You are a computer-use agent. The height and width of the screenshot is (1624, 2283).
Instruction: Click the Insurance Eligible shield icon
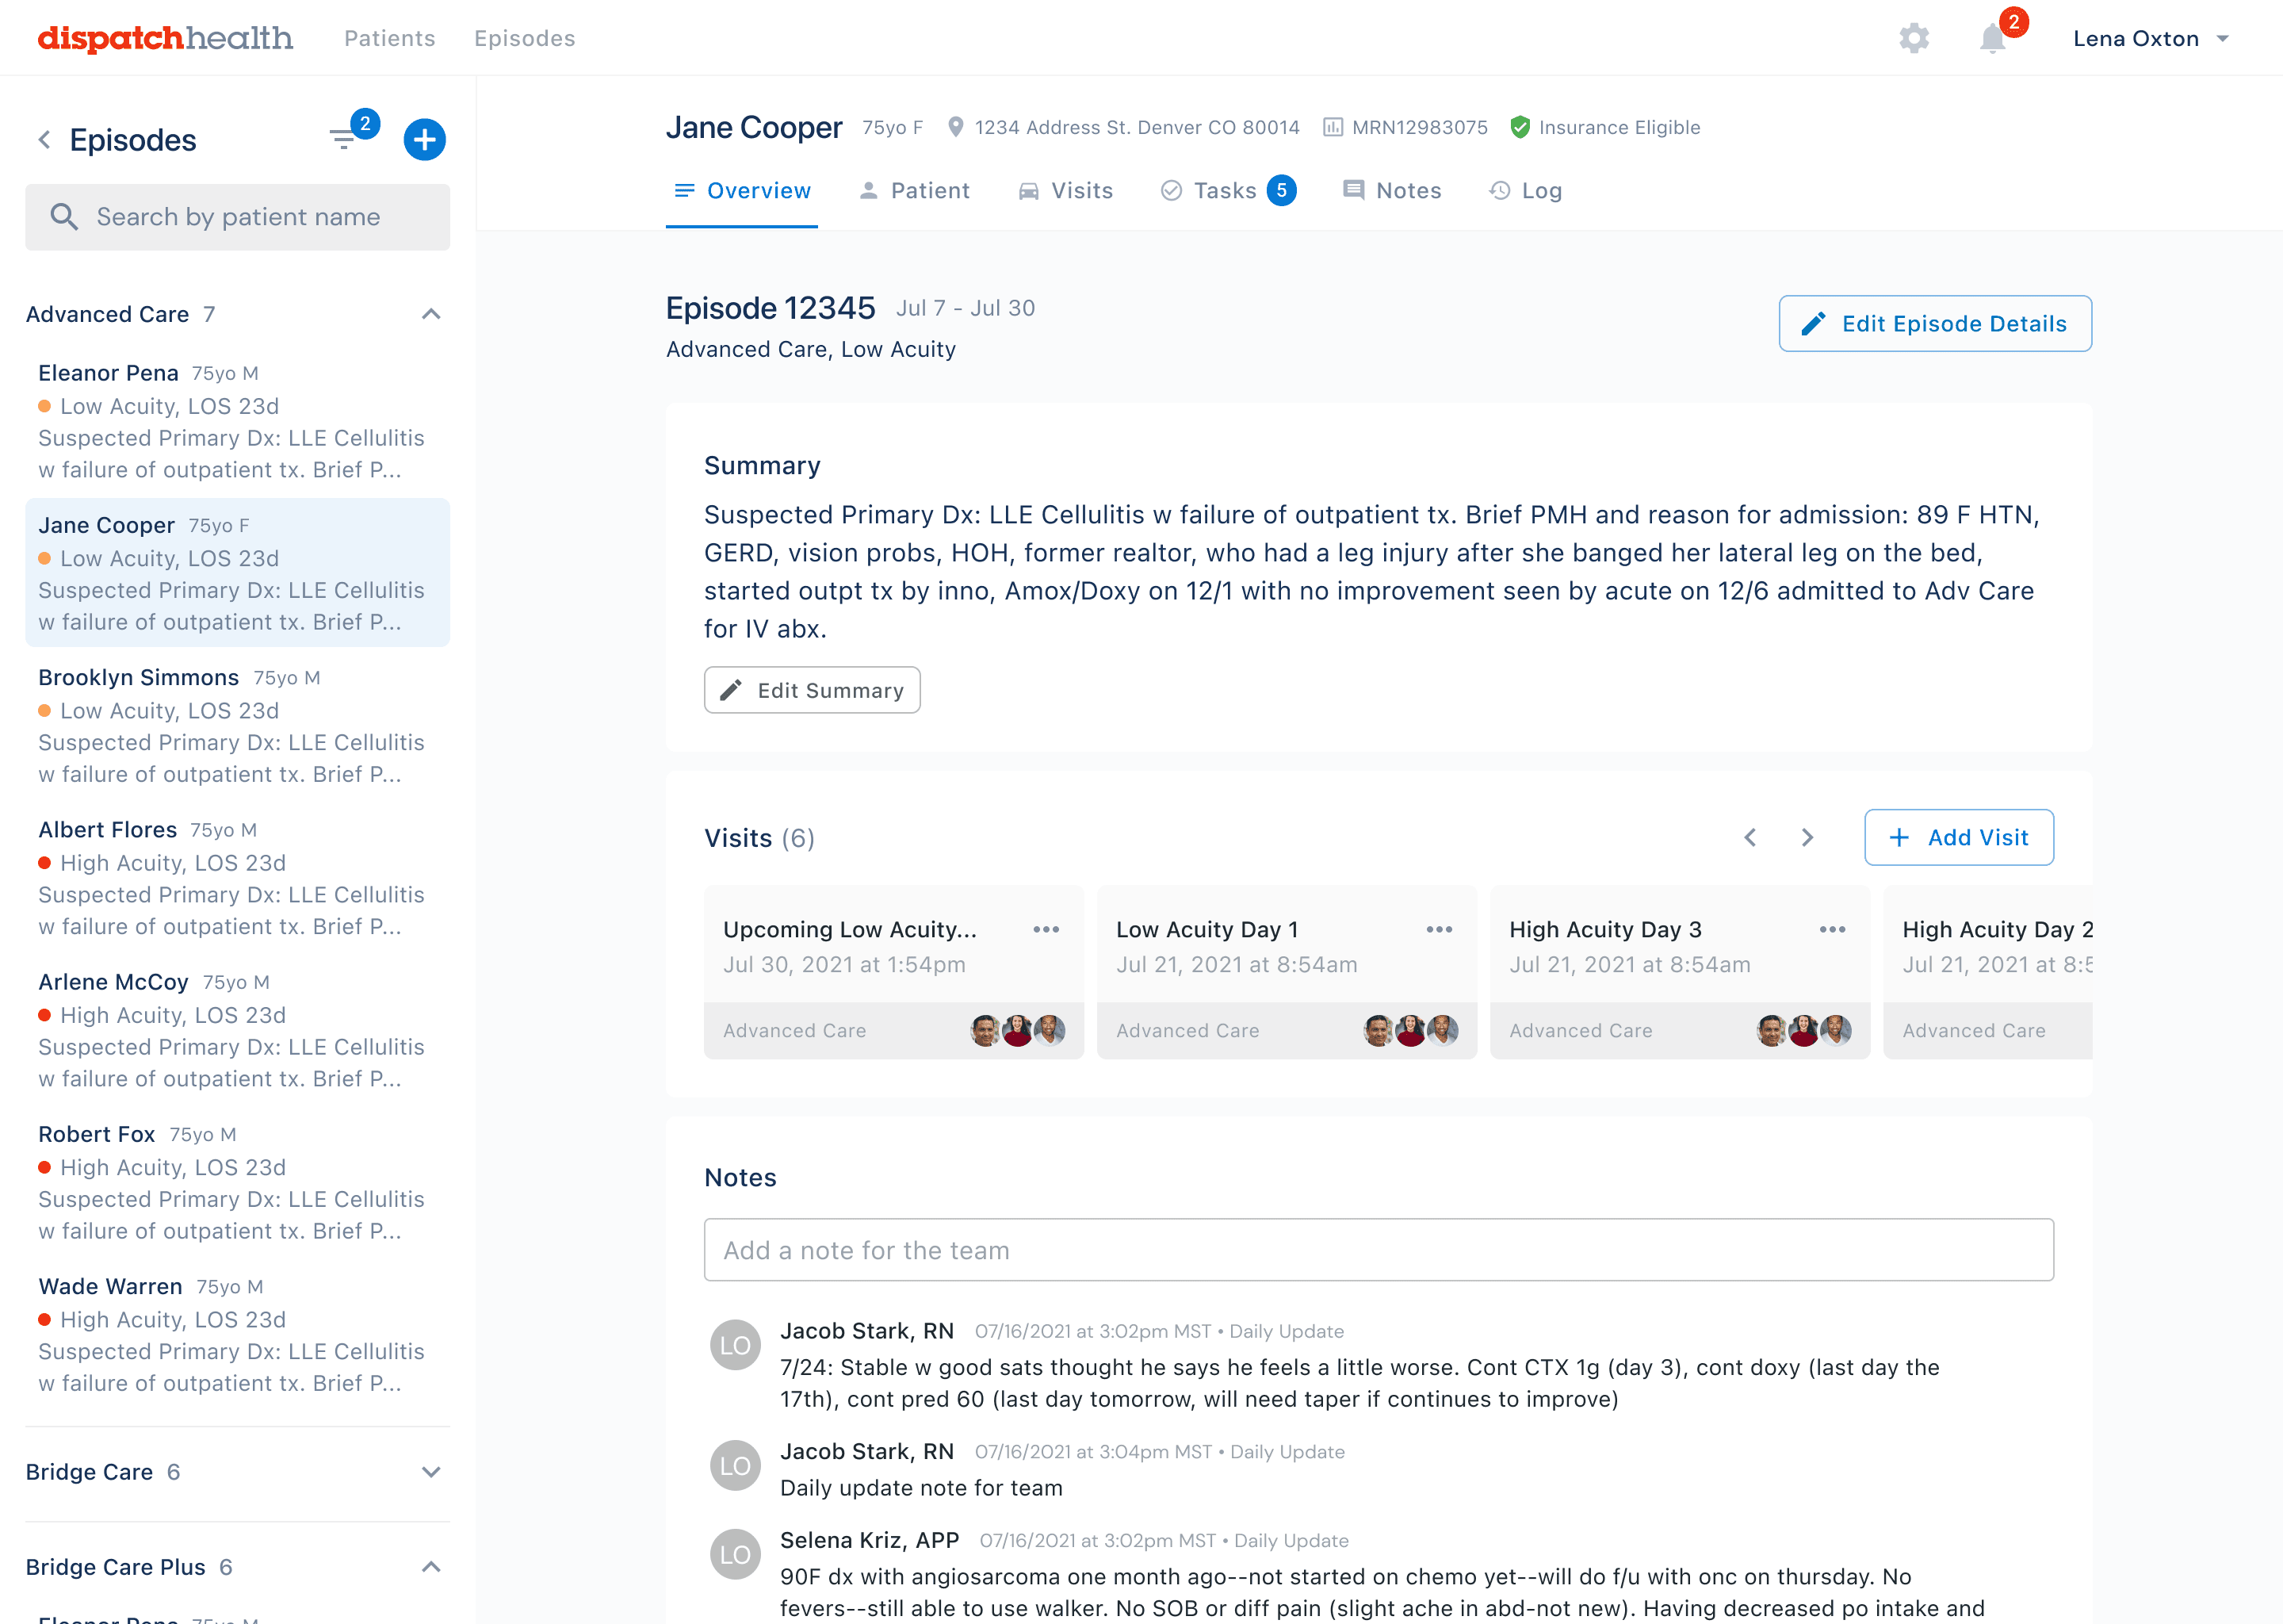pyautogui.click(x=1520, y=127)
